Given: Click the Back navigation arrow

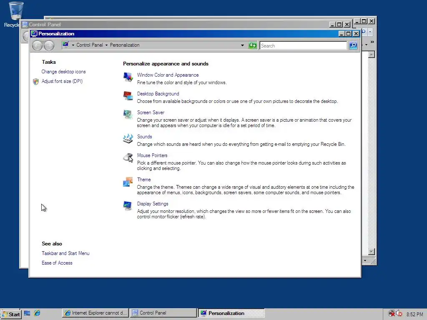Looking at the screenshot, I should pos(37,45).
